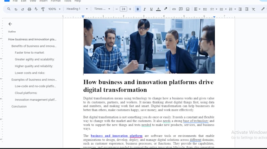This screenshot has height=149, width=267.
Task: Select the team meeting image in document
Action: pyautogui.click(x=149, y=46)
